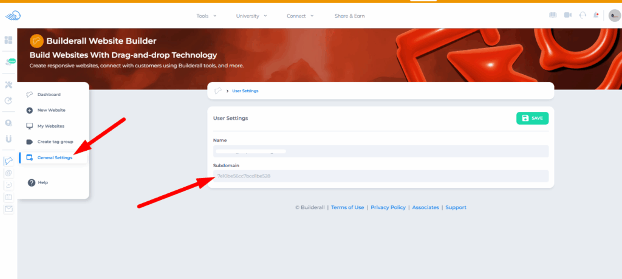Open the Privacy Policy link
622x279 pixels.
tap(388, 207)
